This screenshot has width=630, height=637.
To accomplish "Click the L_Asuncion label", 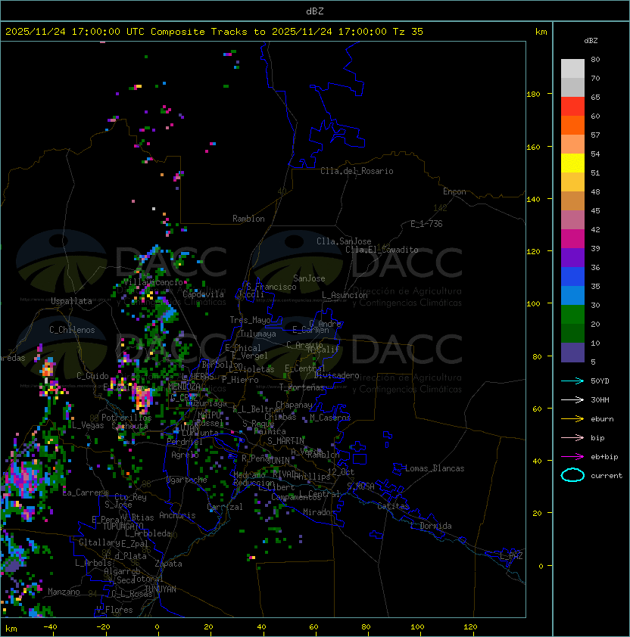I will pyautogui.click(x=345, y=295).
